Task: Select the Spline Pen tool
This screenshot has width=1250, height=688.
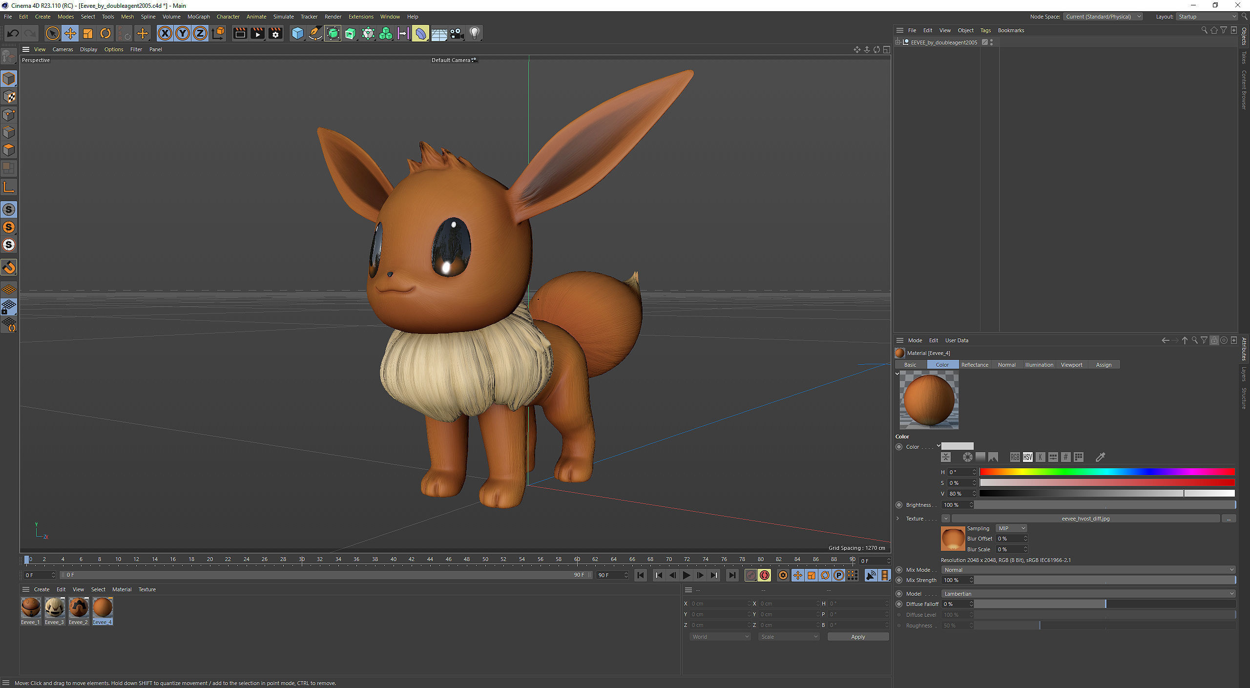Action: [x=315, y=33]
